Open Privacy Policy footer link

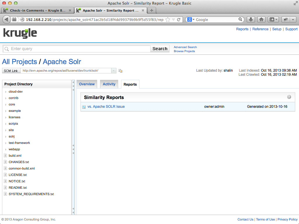(287, 219)
